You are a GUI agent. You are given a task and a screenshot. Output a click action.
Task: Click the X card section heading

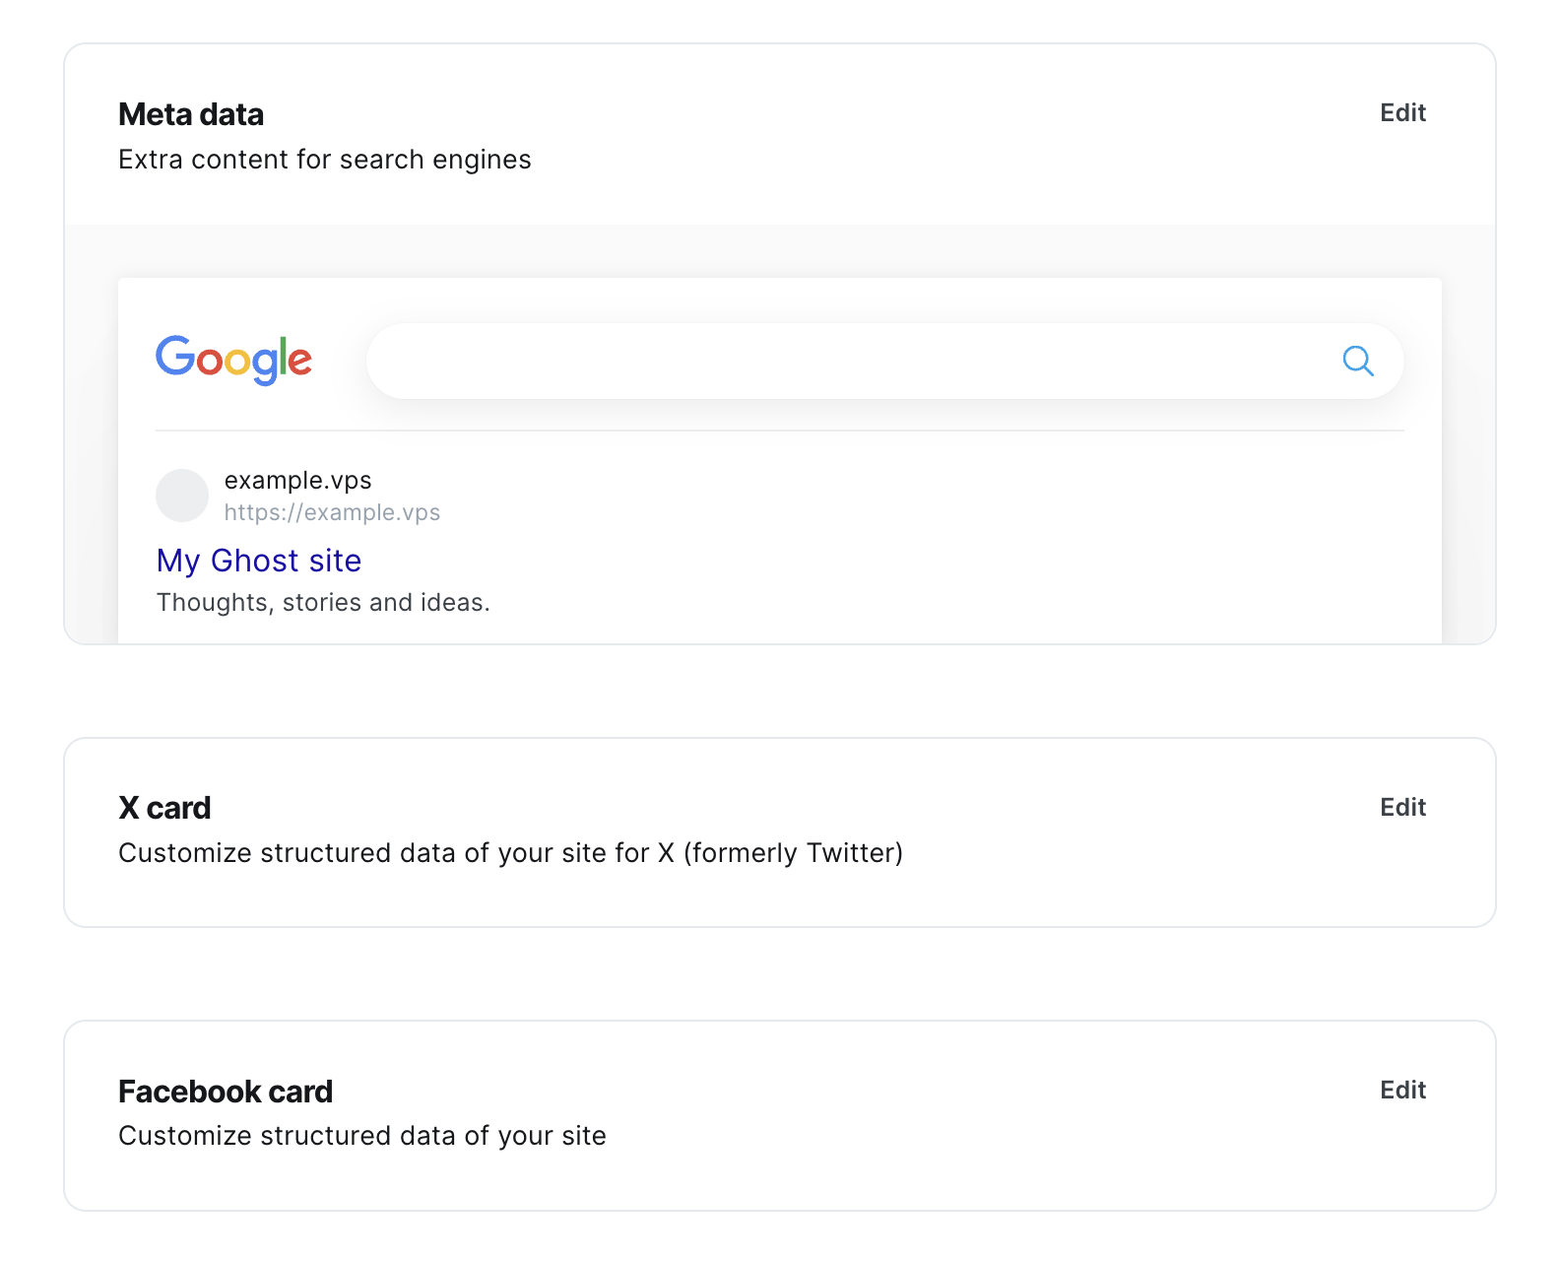(163, 807)
